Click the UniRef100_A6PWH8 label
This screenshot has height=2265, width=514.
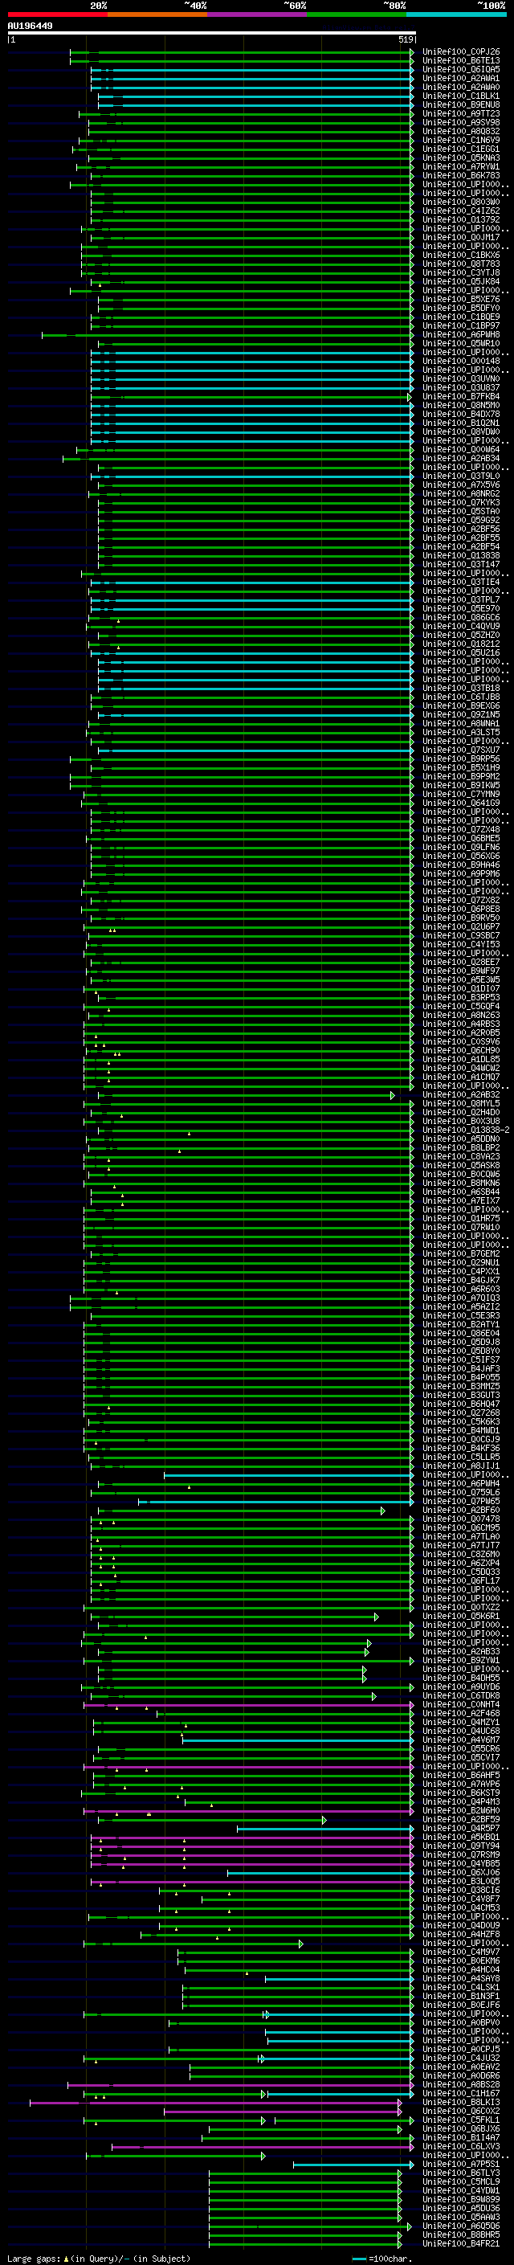[460, 334]
